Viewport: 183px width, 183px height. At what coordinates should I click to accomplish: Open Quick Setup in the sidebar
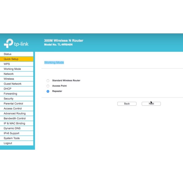click(11, 59)
